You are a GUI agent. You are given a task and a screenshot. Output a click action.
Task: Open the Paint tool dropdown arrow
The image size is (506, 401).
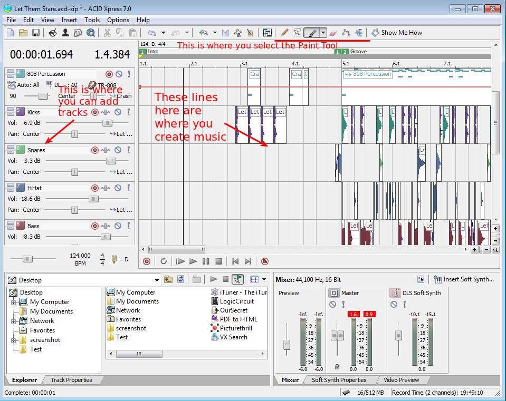pos(323,33)
